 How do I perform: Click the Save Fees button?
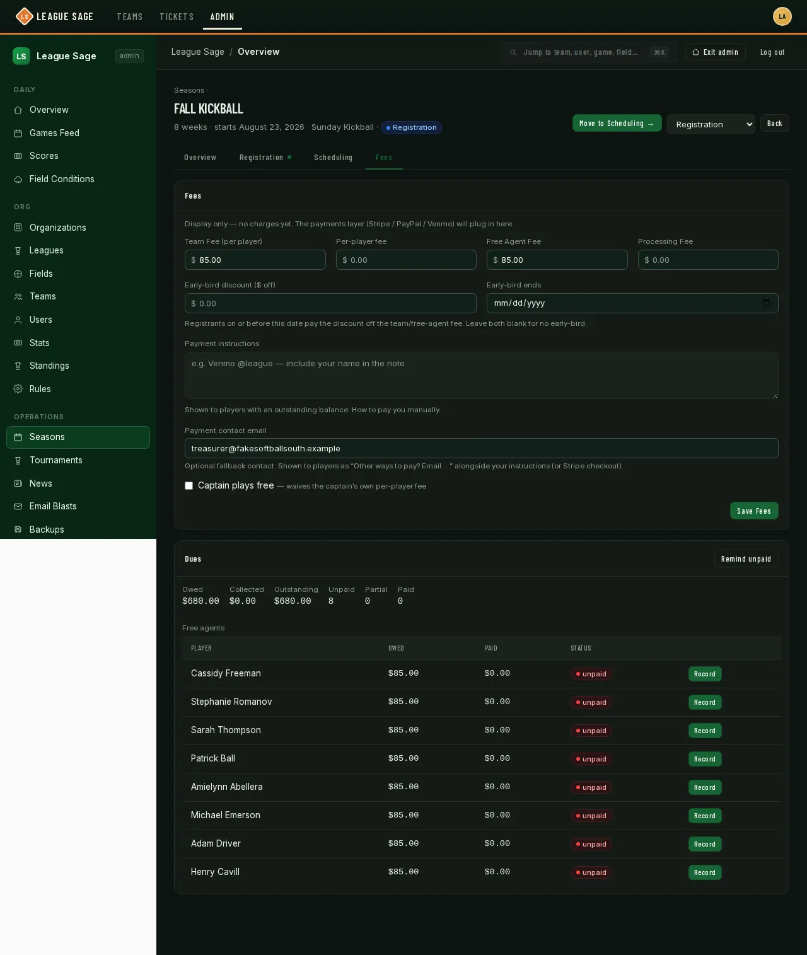pos(754,511)
